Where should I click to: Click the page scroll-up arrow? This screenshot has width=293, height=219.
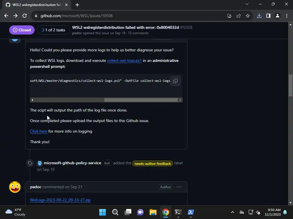[x=290, y=25]
